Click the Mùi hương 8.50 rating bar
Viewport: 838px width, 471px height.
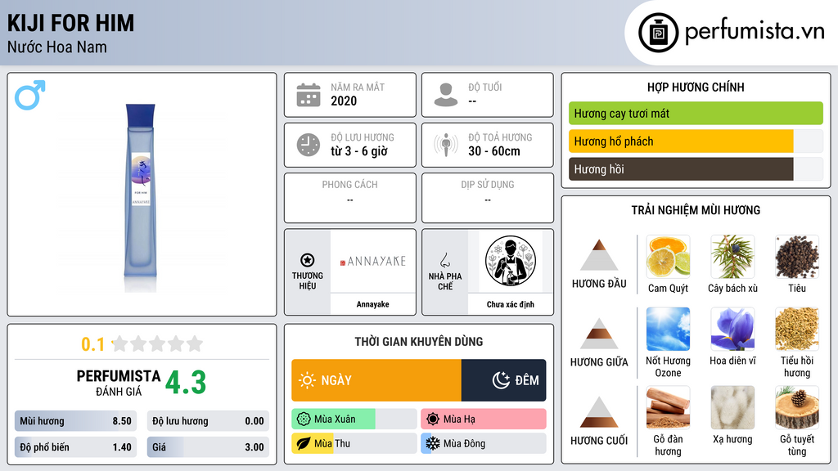click(x=76, y=421)
